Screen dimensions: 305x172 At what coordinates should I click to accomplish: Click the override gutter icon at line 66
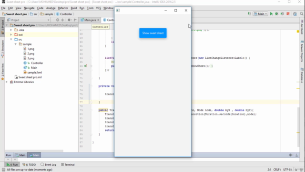[x=85, y=66]
